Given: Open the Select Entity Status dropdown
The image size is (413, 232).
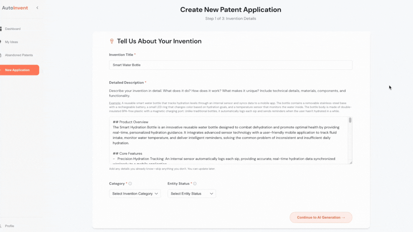Looking at the screenshot, I should (191, 193).
